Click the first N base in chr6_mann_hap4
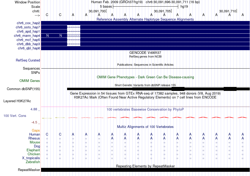Viewport: 250px width, 176px height. (x=47, y=36)
